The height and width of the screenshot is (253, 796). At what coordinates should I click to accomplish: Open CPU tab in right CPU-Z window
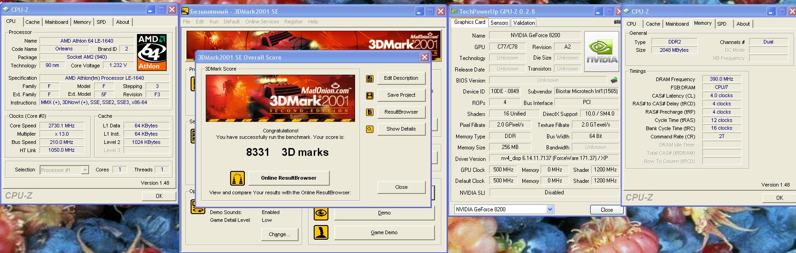pyautogui.click(x=632, y=24)
